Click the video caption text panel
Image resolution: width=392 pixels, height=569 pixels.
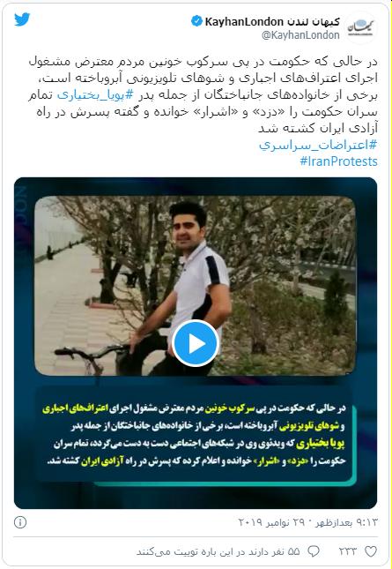pyautogui.click(x=196, y=435)
